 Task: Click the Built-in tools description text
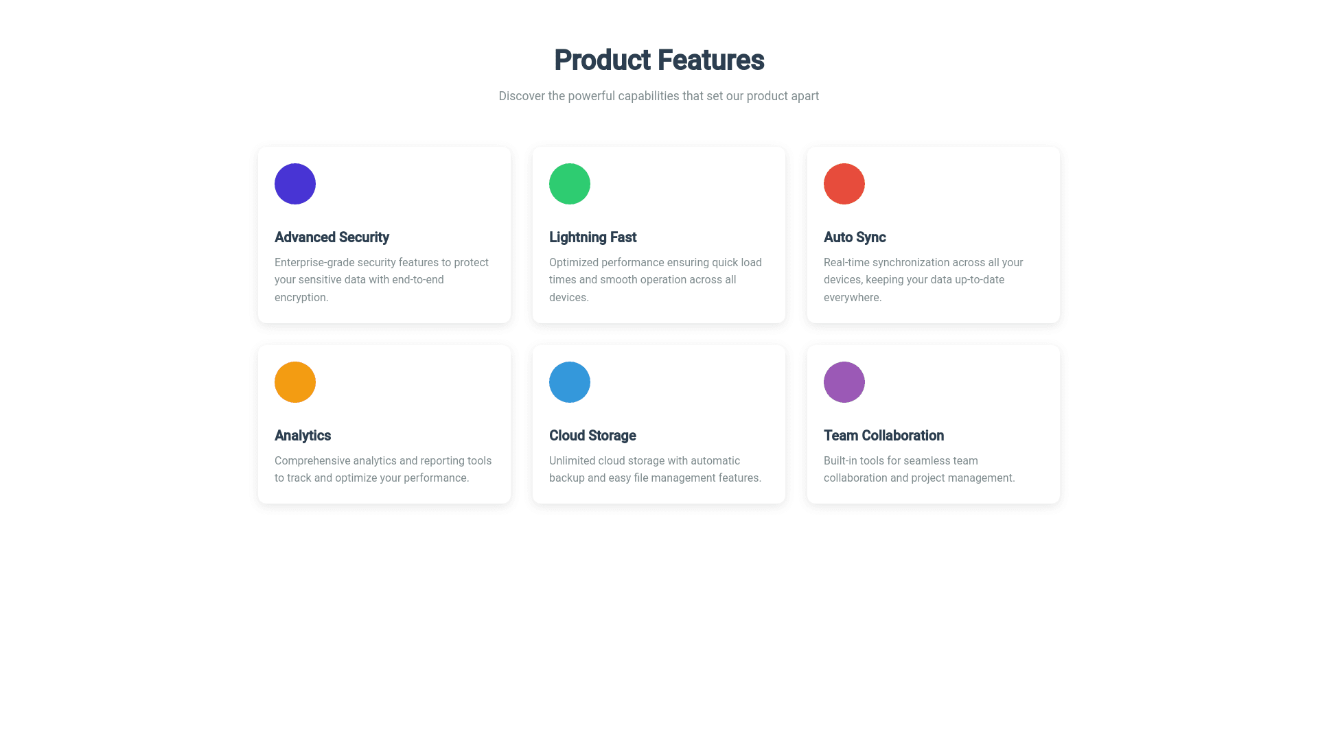[919, 469]
